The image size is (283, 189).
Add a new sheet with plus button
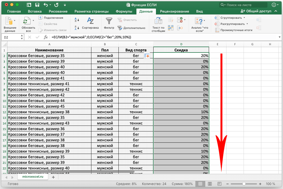coord(53,177)
